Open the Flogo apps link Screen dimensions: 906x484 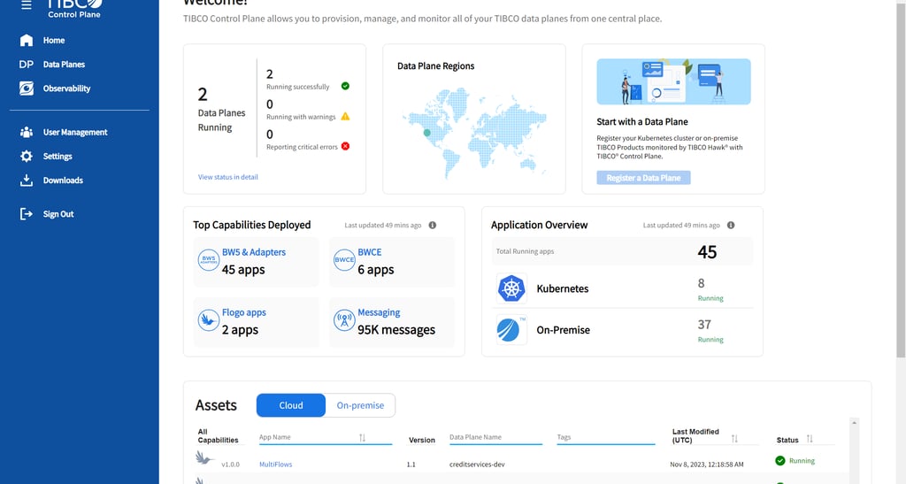pyautogui.click(x=244, y=312)
